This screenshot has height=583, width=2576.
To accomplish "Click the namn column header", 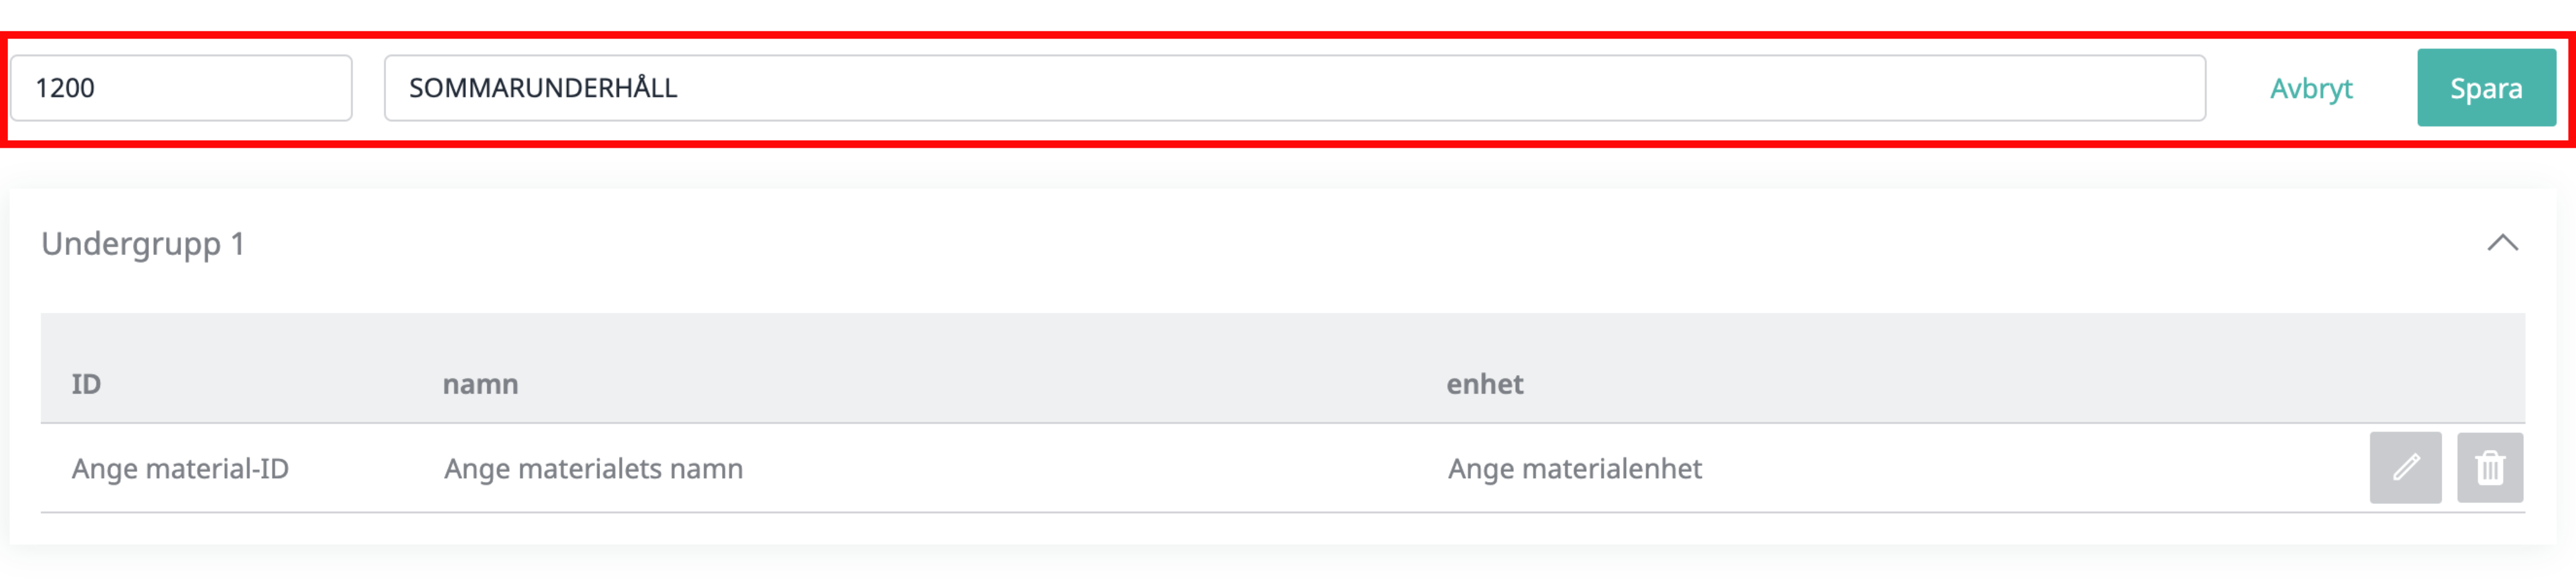I will 480,384.
